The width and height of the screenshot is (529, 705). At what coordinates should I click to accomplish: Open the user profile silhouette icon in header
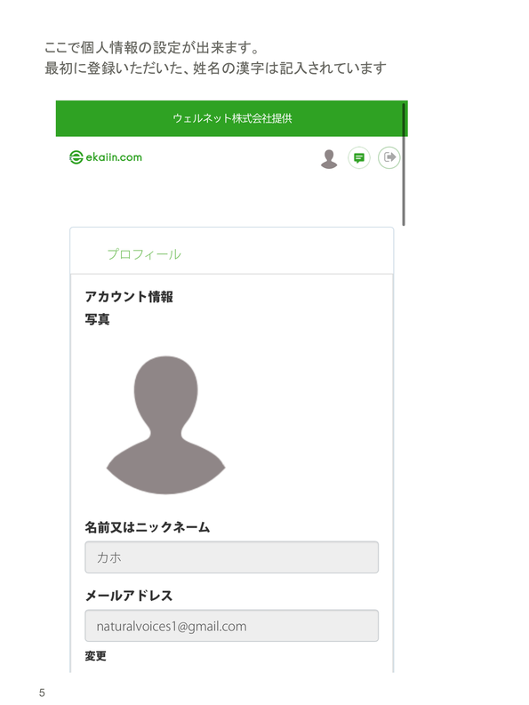tap(329, 159)
